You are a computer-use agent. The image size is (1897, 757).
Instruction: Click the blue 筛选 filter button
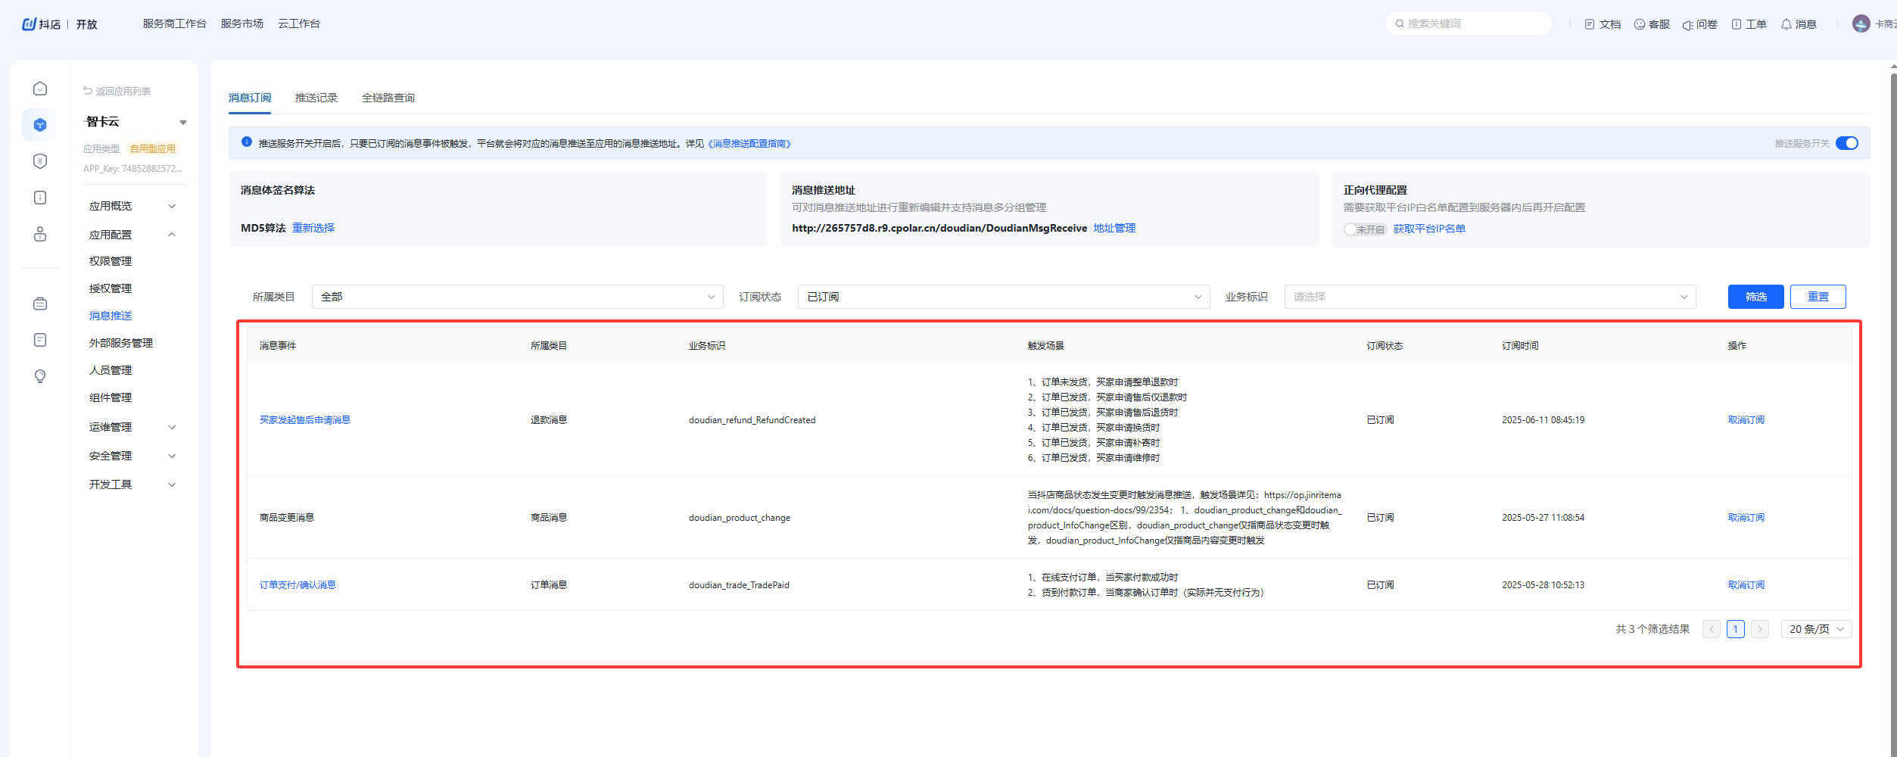1755,297
